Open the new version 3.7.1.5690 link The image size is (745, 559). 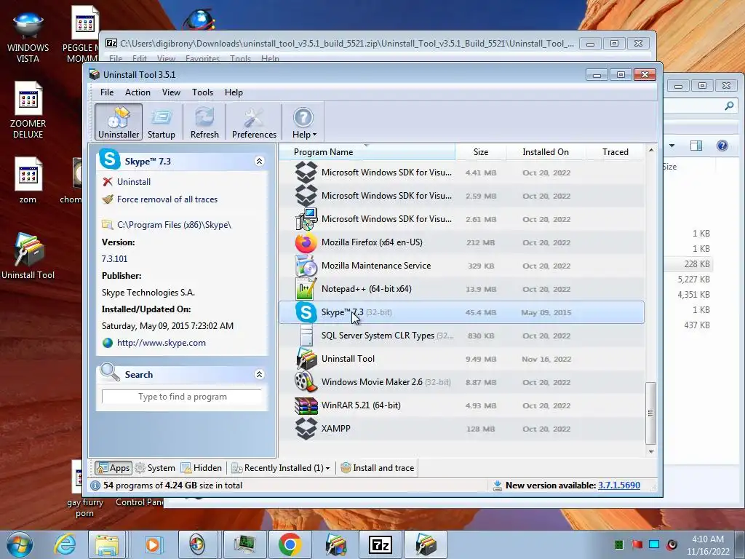(x=618, y=485)
